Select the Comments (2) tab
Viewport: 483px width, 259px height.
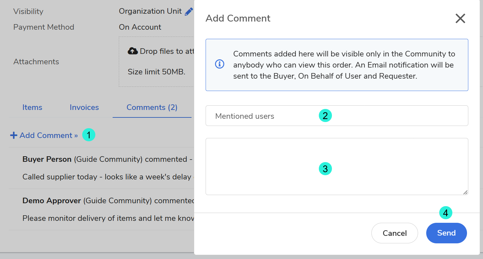click(152, 107)
